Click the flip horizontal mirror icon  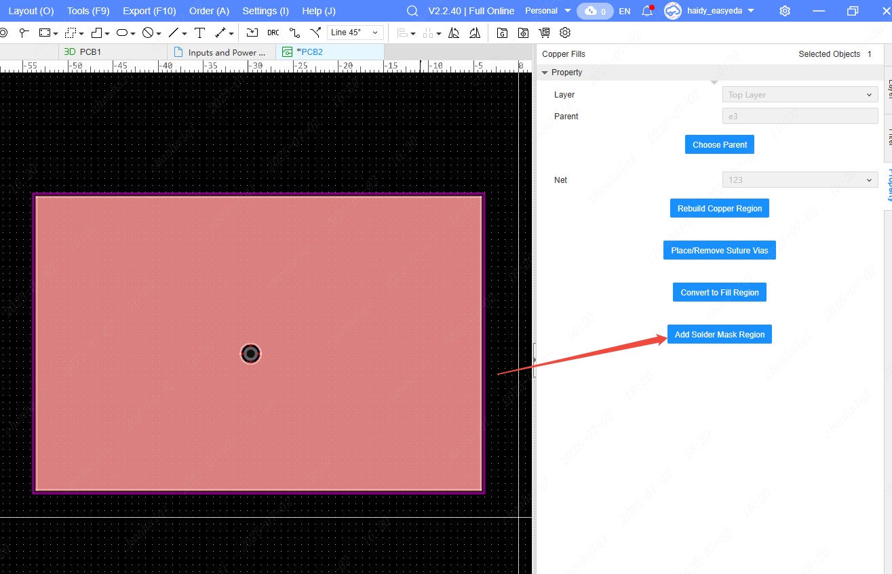[x=454, y=33]
